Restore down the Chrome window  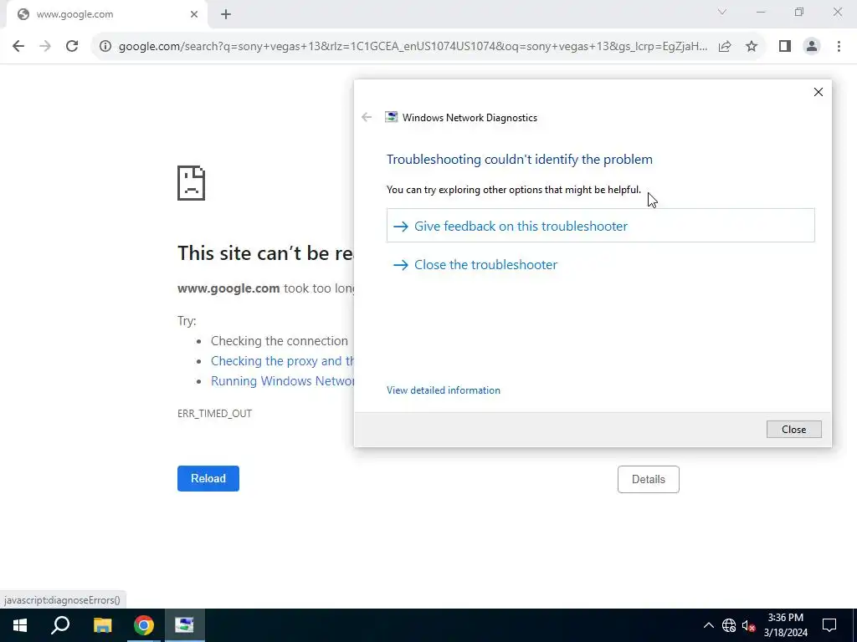pos(799,12)
